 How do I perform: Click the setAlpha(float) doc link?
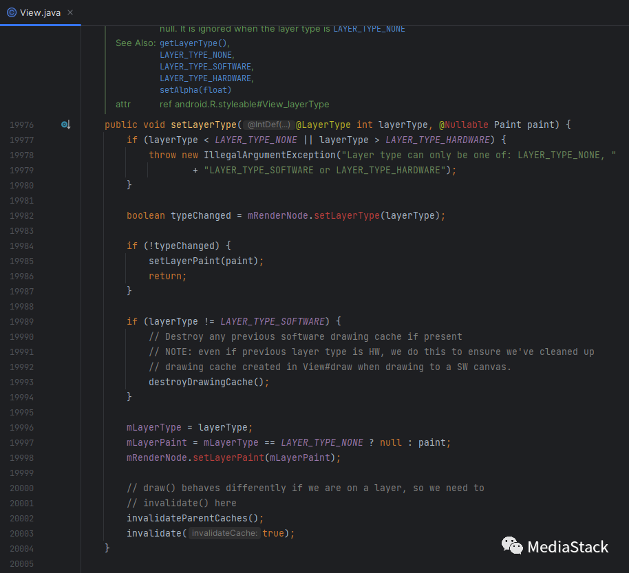coord(195,90)
